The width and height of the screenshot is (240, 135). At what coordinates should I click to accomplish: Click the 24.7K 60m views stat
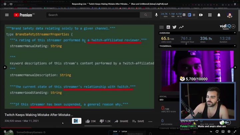164,15
